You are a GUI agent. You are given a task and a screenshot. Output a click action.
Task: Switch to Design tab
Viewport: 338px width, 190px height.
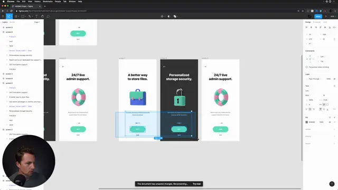tap(308, 22)
